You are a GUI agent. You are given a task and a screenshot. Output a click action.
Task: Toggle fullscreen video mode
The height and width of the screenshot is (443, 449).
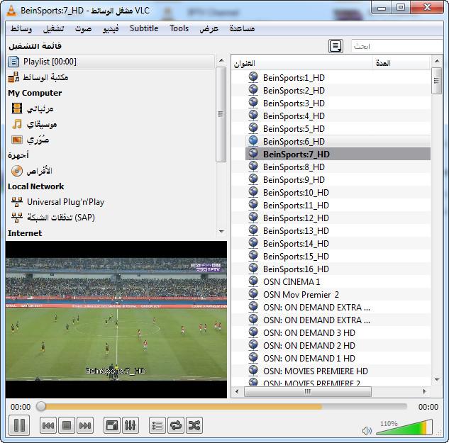point(112,425)
